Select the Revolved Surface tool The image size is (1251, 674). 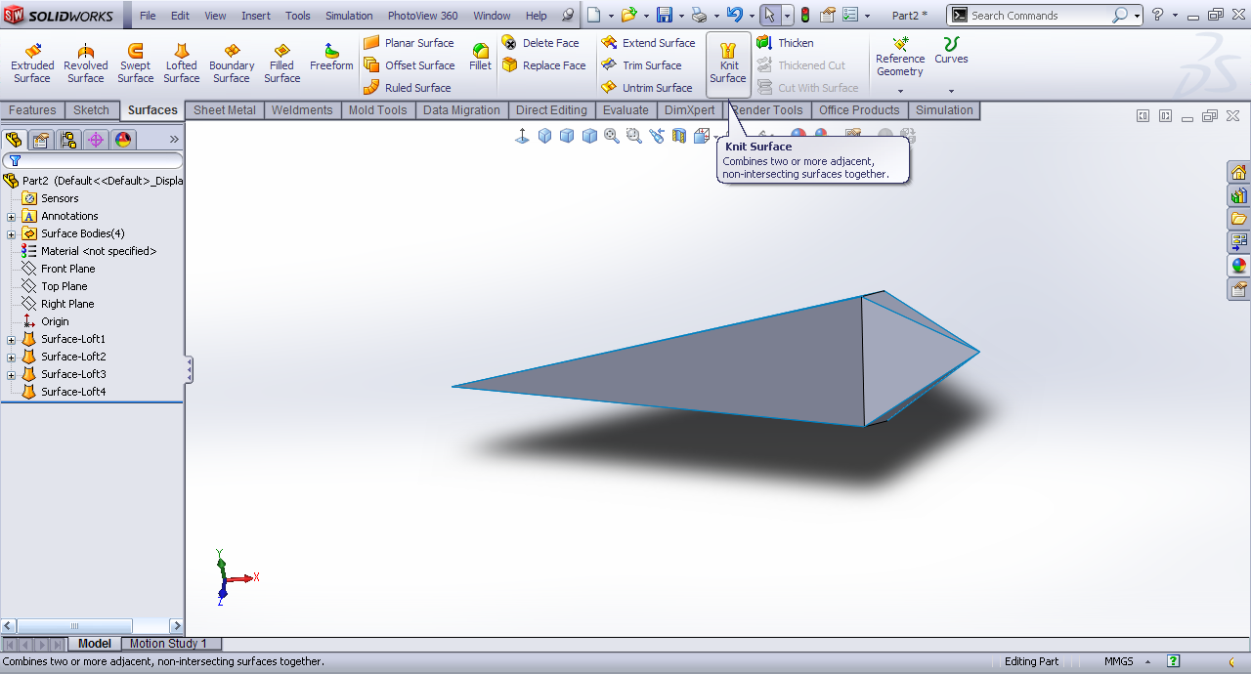(x=86, y=63)
